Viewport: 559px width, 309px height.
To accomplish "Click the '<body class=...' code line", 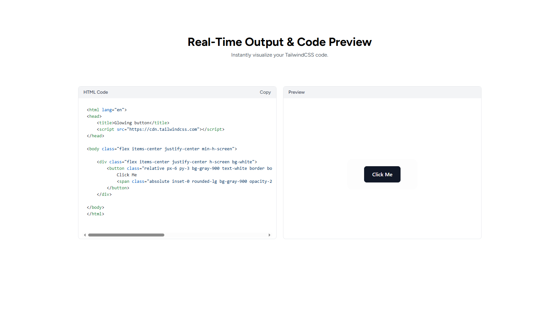I will click(x=162, y=149).
